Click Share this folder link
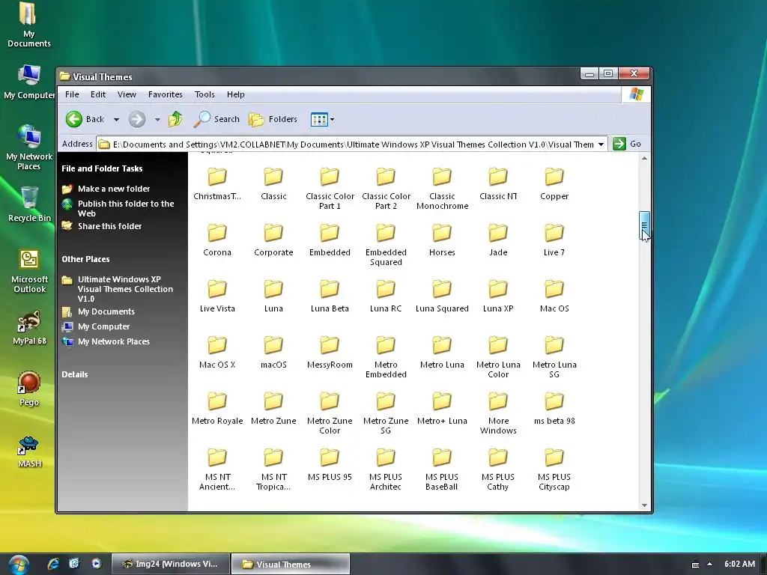The width and height of the screenshot is (767, 575). click(109, 226)
